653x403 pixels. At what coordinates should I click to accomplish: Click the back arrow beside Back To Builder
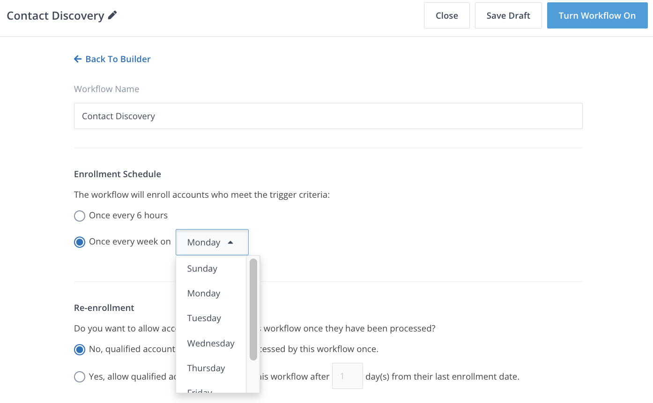(x=77, y=58)
